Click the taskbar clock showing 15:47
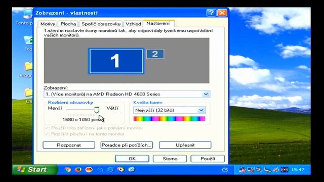 coord(298,170)
